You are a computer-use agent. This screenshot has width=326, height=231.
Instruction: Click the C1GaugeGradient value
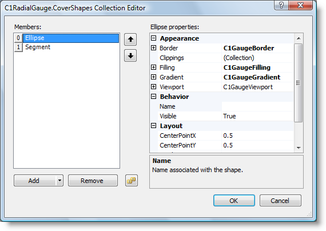[x=252, y=77]
